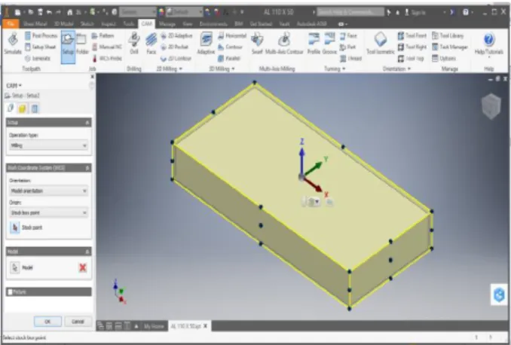Screen dimensions: 511x345
Task: Open CAM Options in the Manage group
Action: click(444, 58)
